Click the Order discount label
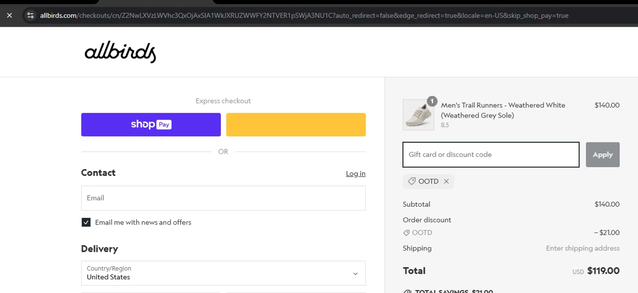 427,220
